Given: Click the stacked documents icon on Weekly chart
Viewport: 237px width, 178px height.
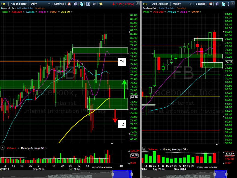Looking at the screenshot, I should point(217,4).
